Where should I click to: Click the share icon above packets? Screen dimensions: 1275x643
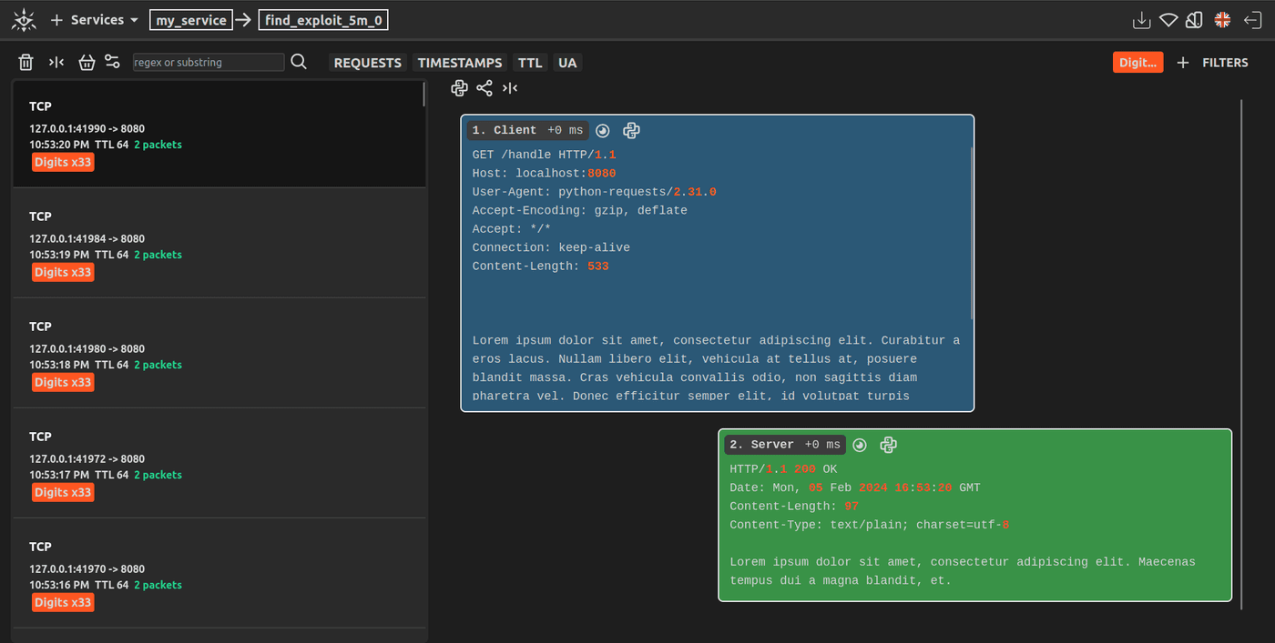[x=484, y=88]
